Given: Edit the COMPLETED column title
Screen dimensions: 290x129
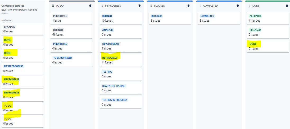Looking at the screenshot, I should click(x=210, y=6).
